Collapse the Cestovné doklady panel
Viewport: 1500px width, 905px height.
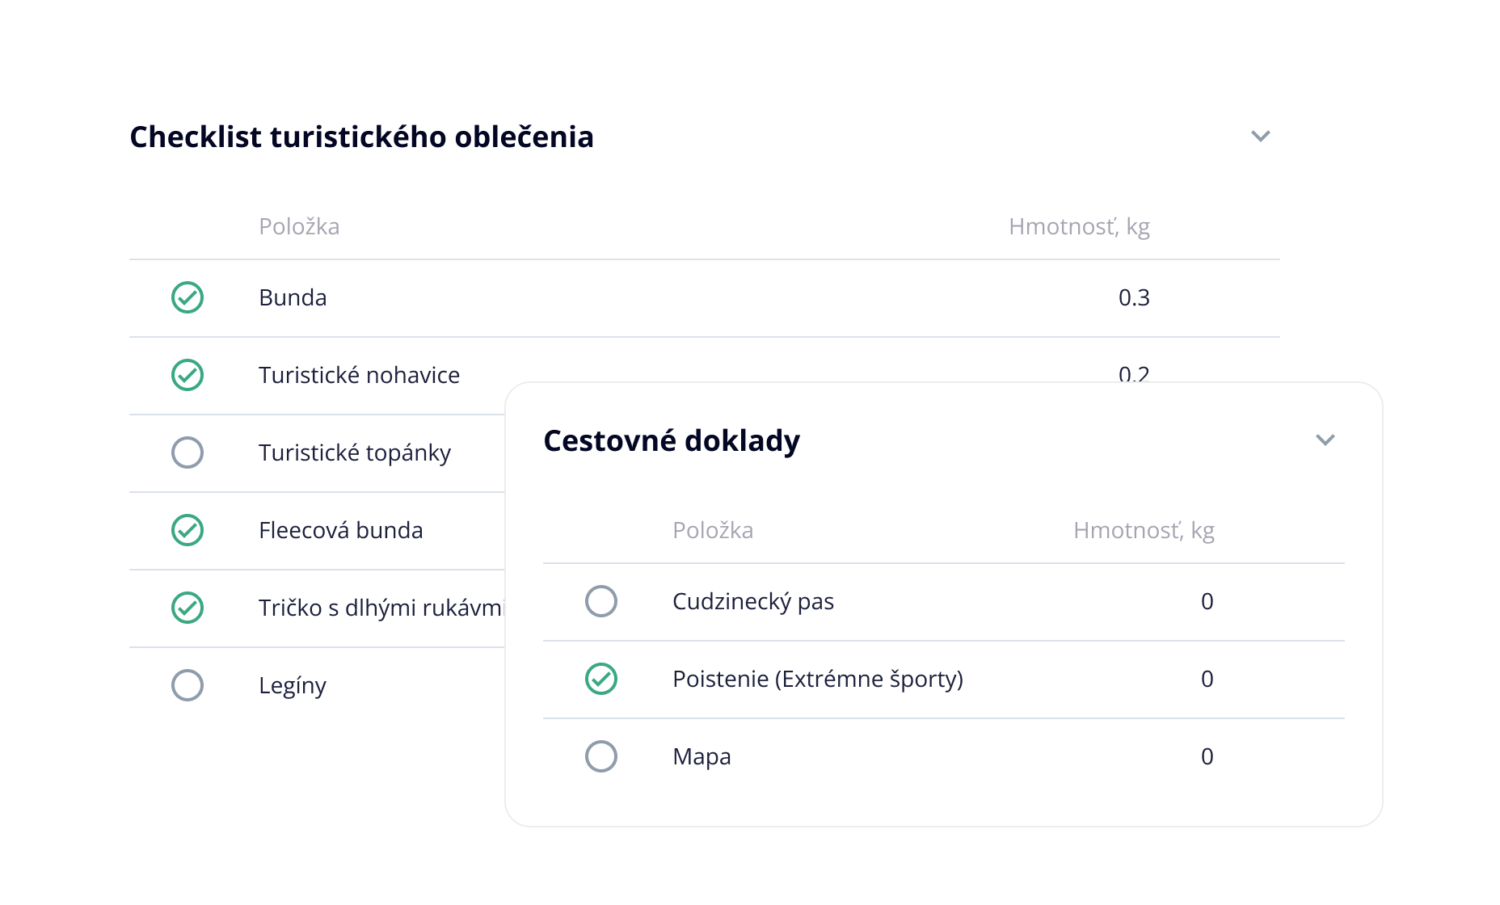coord(1325,440)
